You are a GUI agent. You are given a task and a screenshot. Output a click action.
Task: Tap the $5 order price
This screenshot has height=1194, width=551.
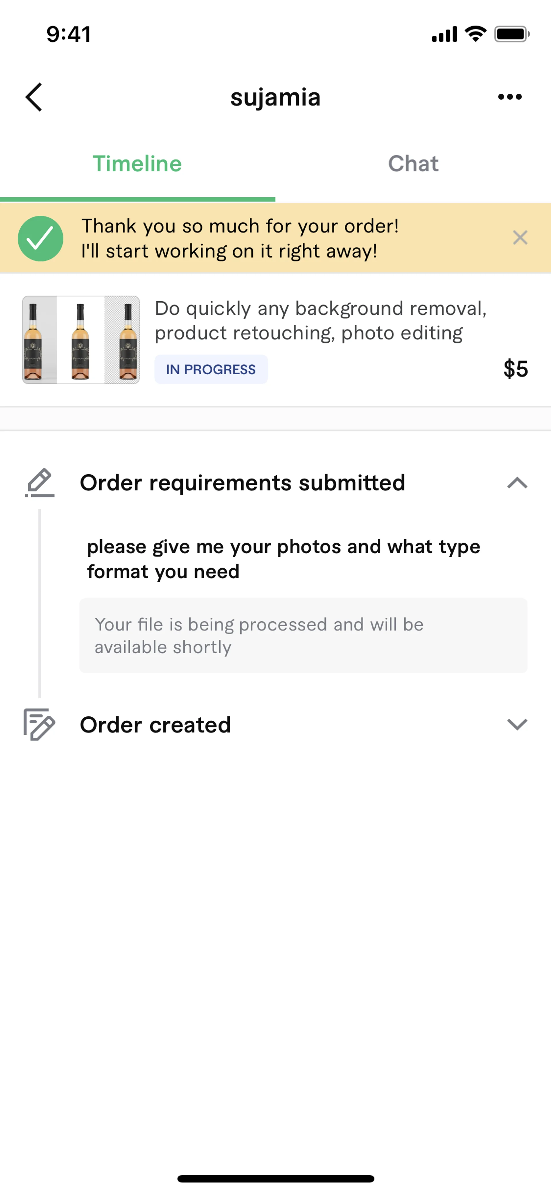[x=515, y=369]
